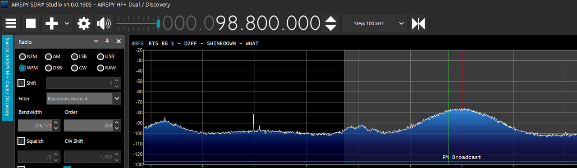Increase frequency with the up triangle
Image resolution: width=577 pixels, height=168 pixels.
[331, 19]
